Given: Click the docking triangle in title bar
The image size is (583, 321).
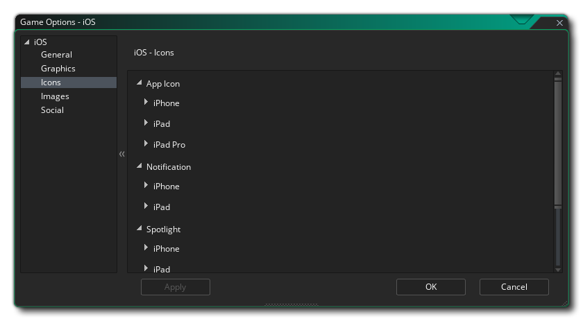Looking at the screenshot, I should coord(522,19).
